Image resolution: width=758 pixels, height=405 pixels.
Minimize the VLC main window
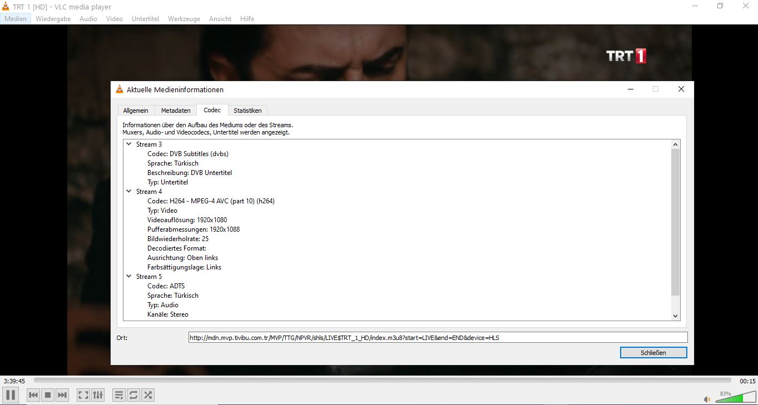click(695, 6)
